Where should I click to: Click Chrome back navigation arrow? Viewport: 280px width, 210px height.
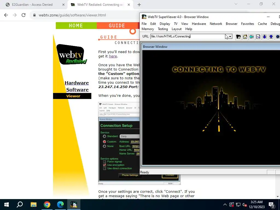[x=6, y=15]
